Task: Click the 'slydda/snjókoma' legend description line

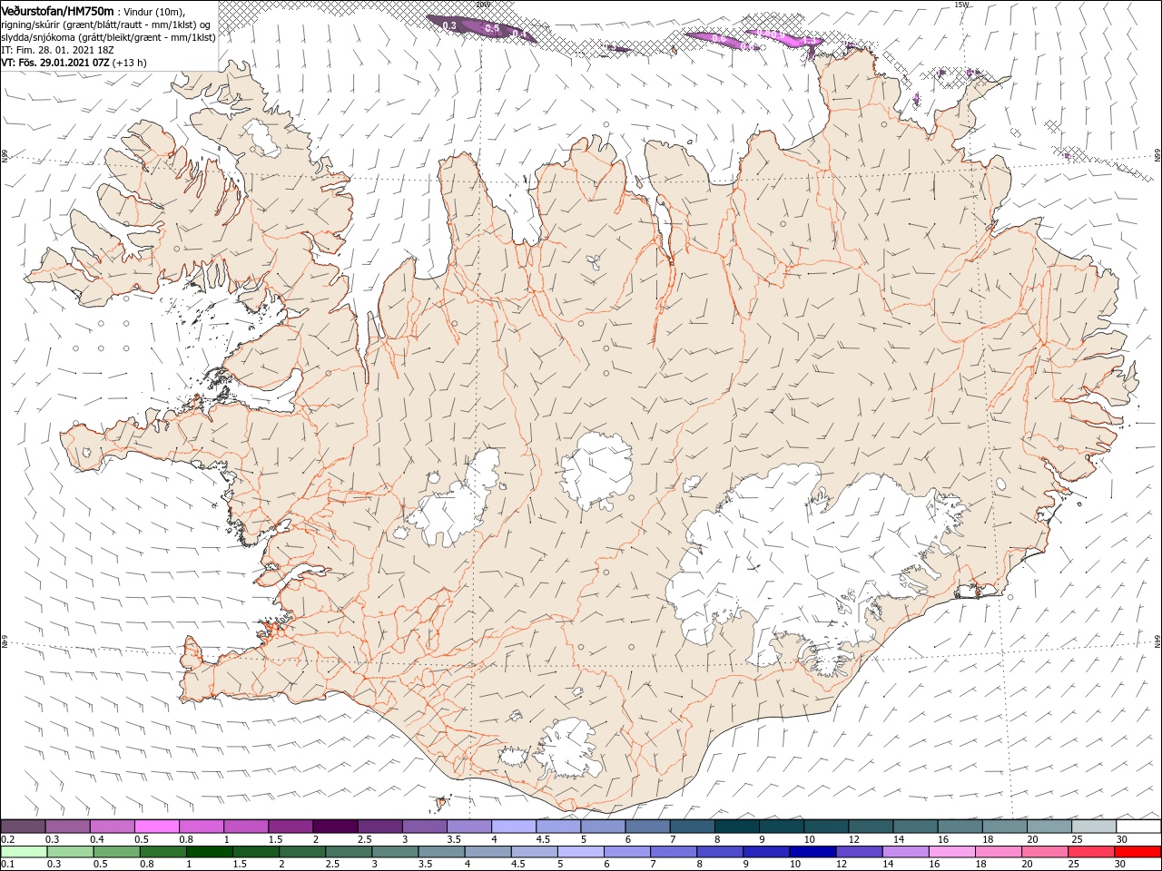Action: [x=108, y=37]
